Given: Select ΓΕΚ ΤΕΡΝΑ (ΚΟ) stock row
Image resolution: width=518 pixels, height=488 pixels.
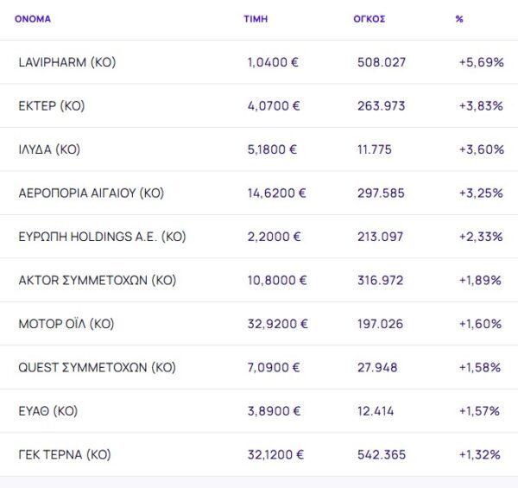Looking at the screenshot, I should click(65, 455).
